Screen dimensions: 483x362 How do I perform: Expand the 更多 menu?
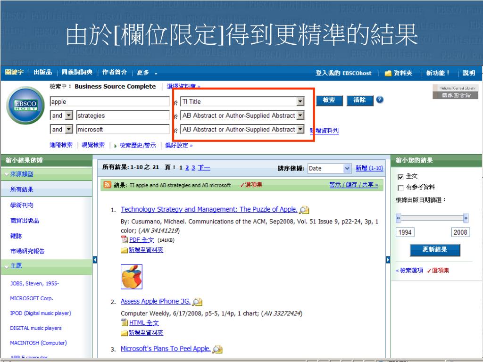[147, 73]
